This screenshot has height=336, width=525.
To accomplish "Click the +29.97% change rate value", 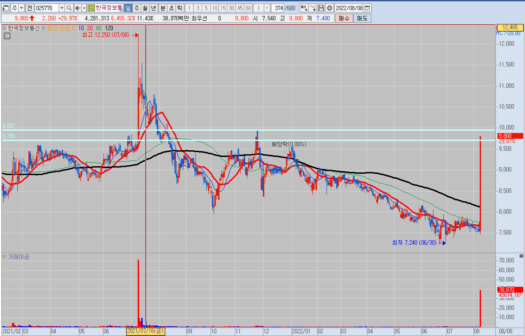I will [68, 18].
